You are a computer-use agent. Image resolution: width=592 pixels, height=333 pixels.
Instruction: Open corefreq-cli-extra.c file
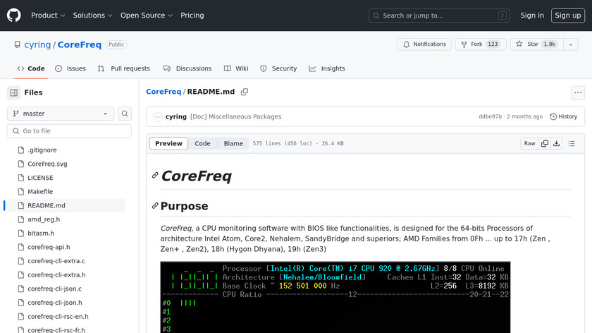(56, 261)
